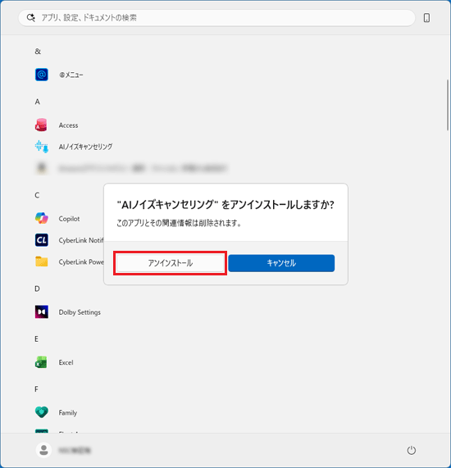The height and width of the screenshot is (468, 451).
Task: Open the Dolby Settings icon
Action: (x=42, y=312)
